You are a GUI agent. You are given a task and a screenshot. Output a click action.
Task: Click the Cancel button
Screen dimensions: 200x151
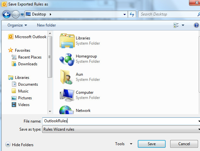(184, 144)
